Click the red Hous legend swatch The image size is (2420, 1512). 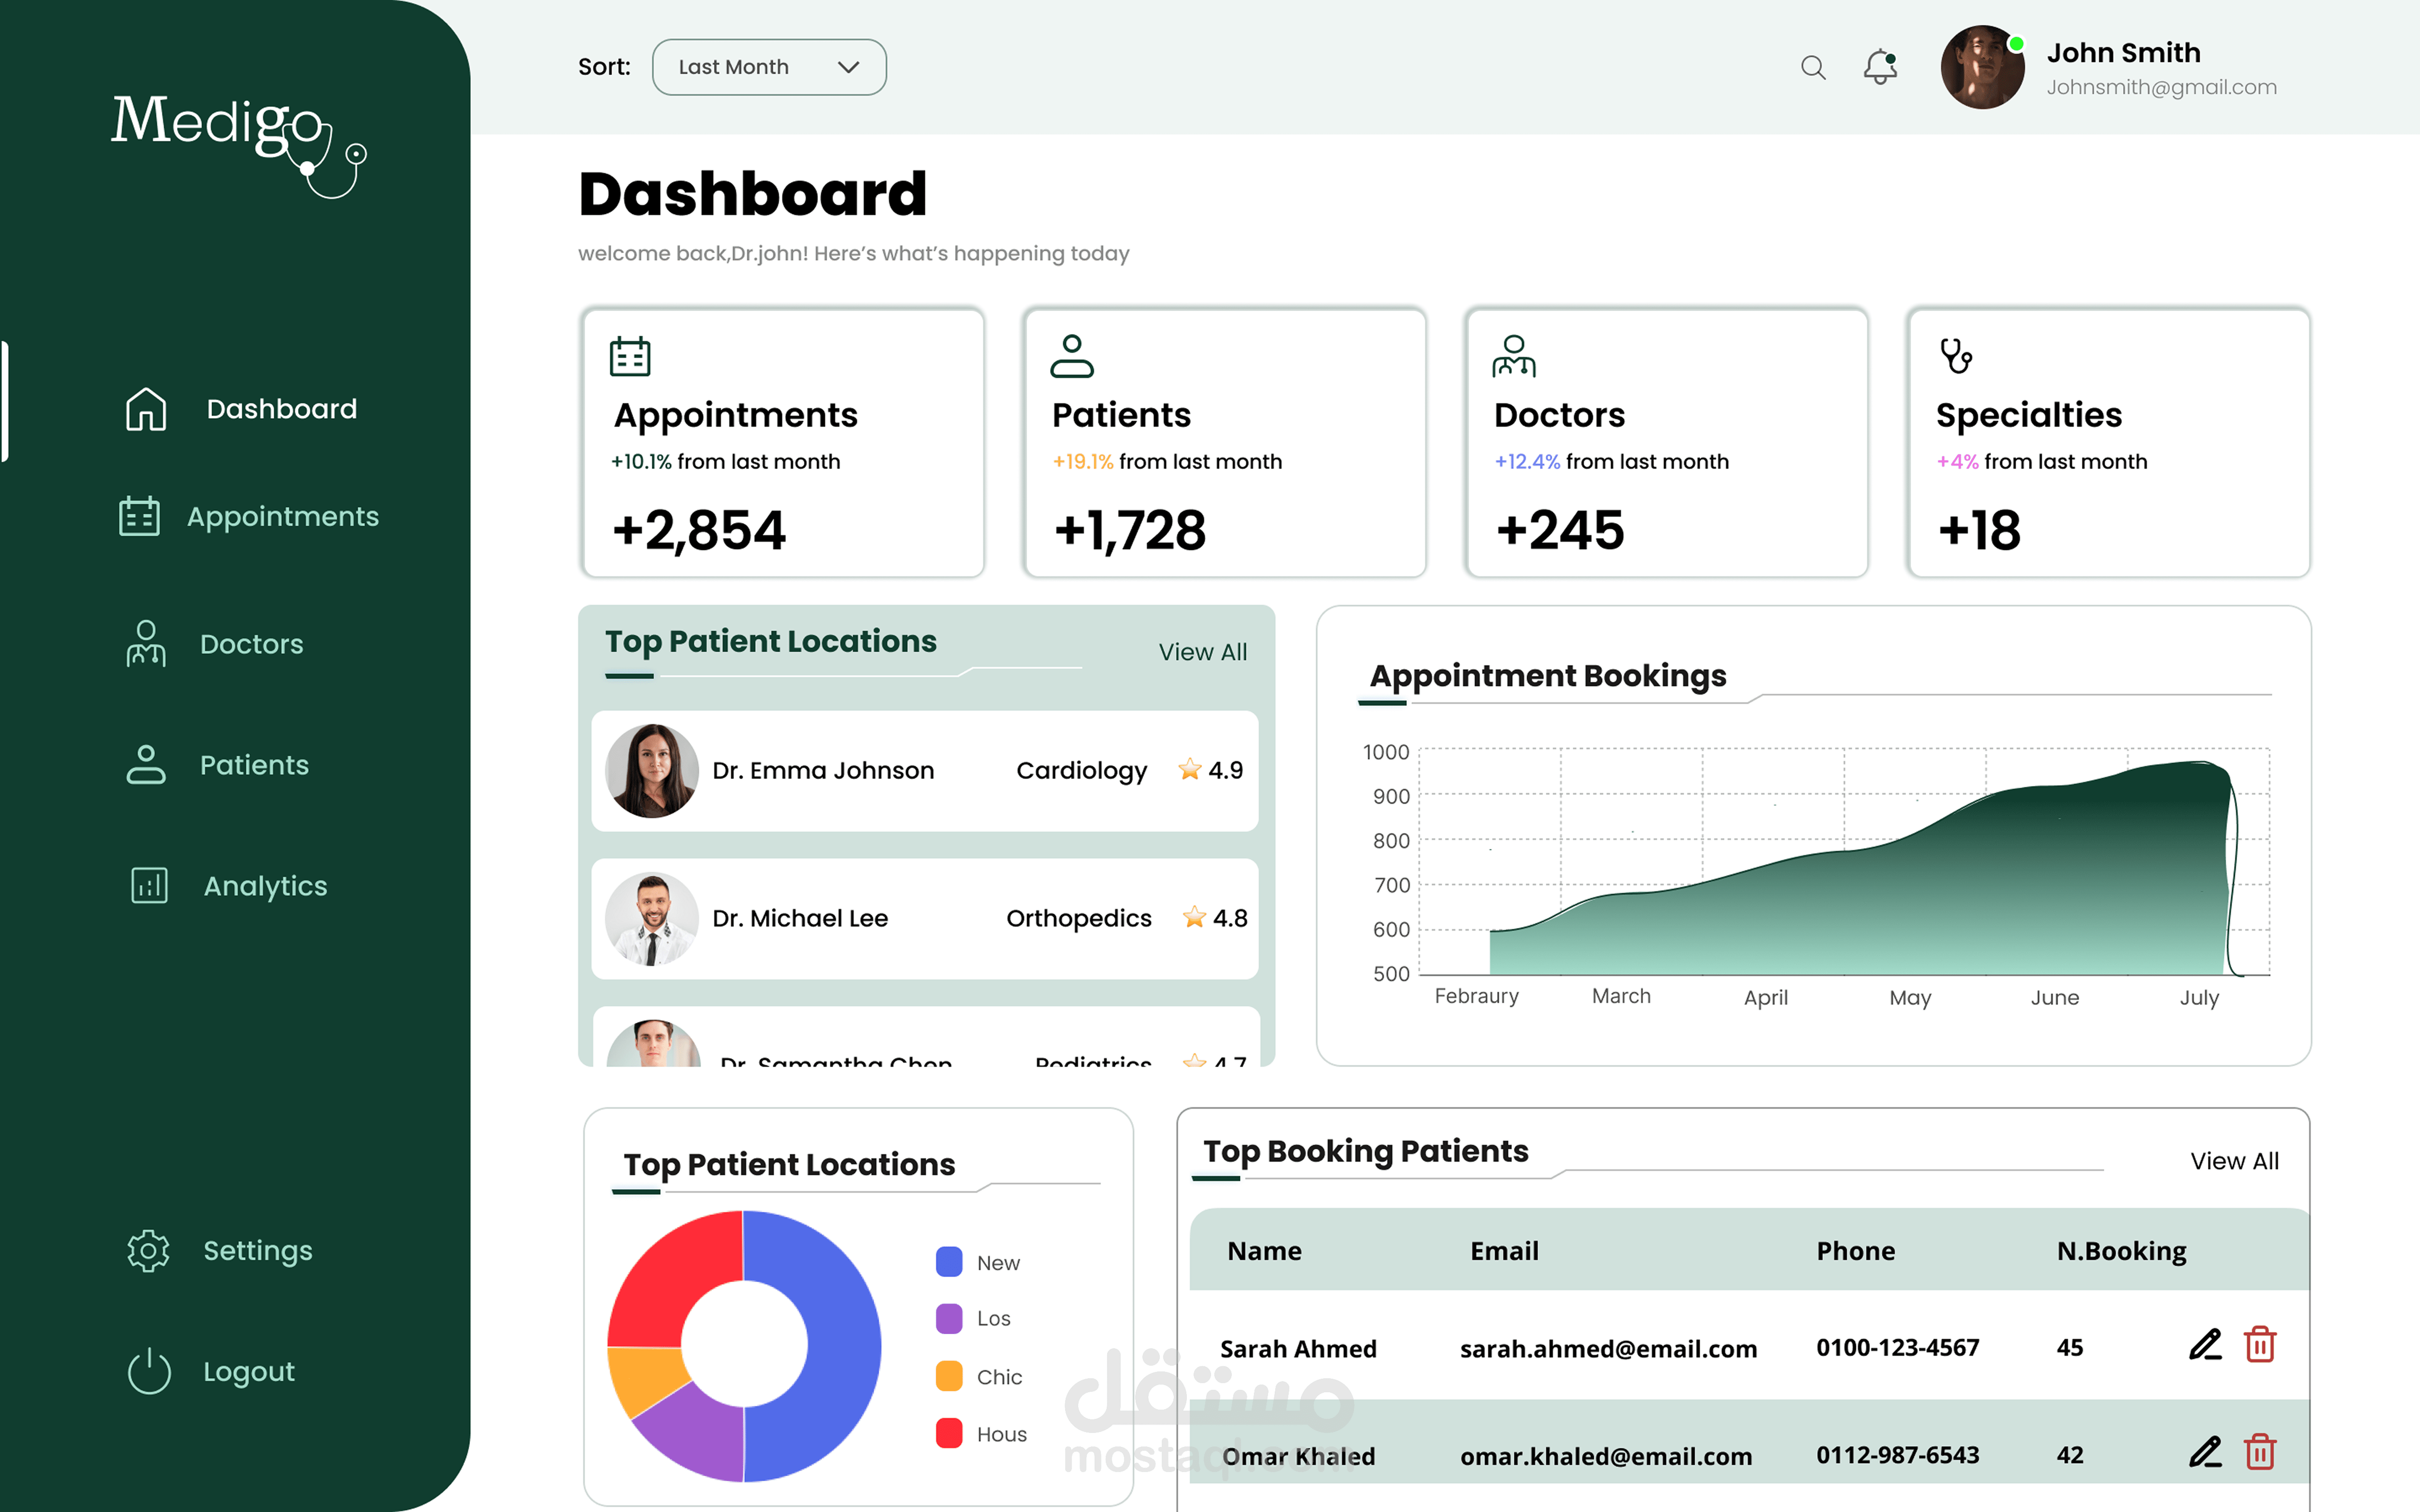pos(949,1433)
